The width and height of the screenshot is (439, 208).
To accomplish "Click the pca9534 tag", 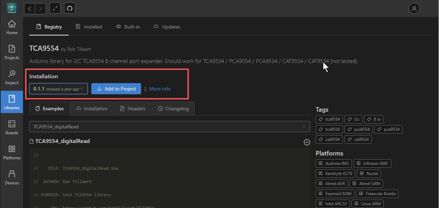I will (x=388, y=129).
